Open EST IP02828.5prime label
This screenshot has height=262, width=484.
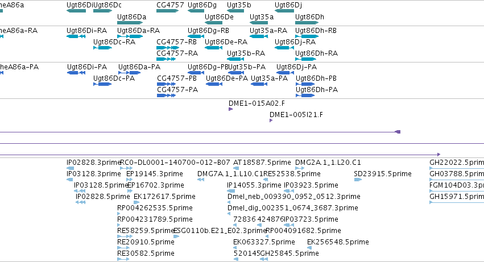point(103,196)
